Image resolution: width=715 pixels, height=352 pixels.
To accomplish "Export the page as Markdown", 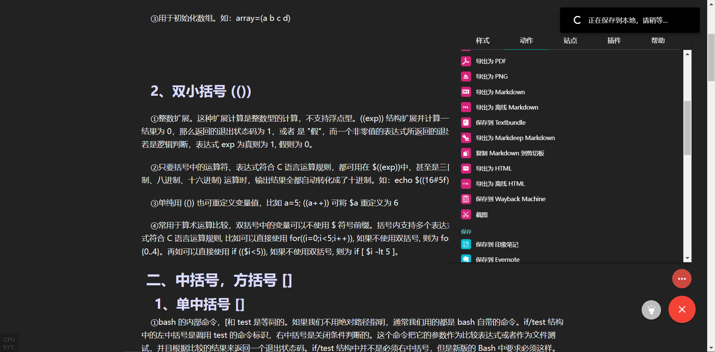I will (x=500, y=92).
